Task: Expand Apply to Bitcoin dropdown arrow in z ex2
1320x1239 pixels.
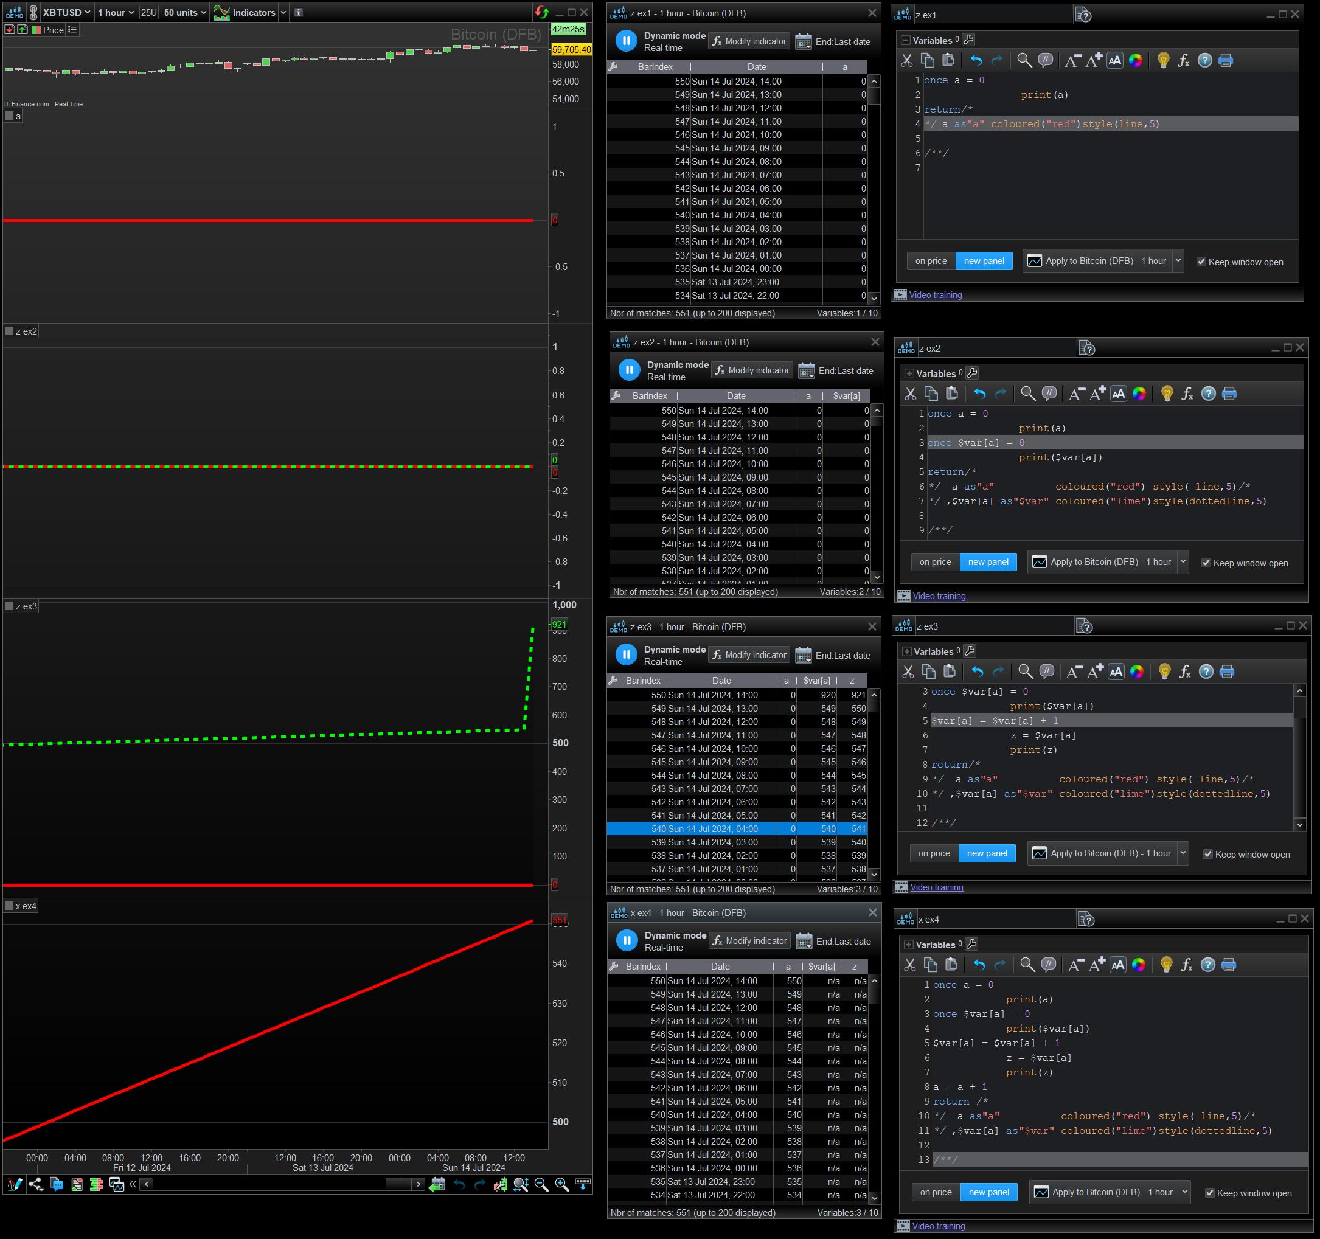Action: click(1183, 562)
